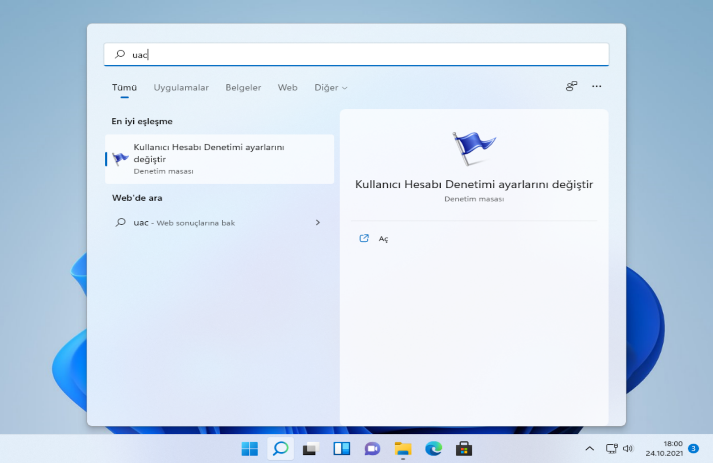Click the "Web'de ara" heading

[137, 198]
